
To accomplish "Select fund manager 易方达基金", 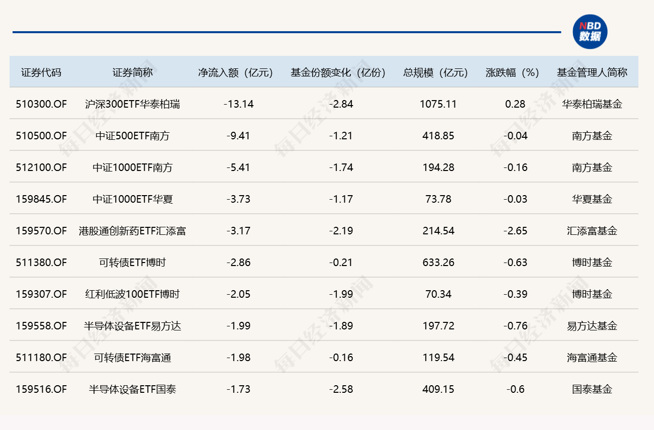I will pyautogui.click(x=592, y=326).
